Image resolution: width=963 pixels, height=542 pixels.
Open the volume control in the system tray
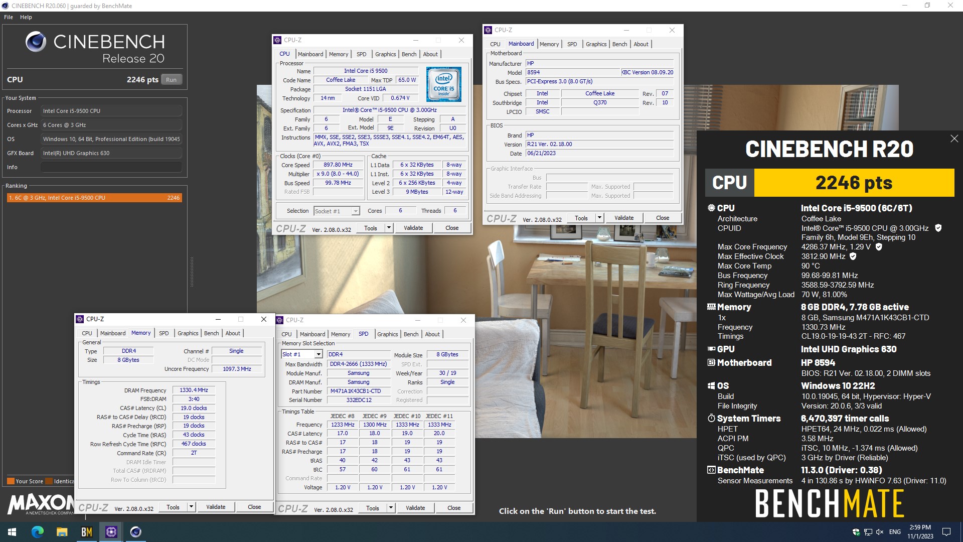pos(879,532)
